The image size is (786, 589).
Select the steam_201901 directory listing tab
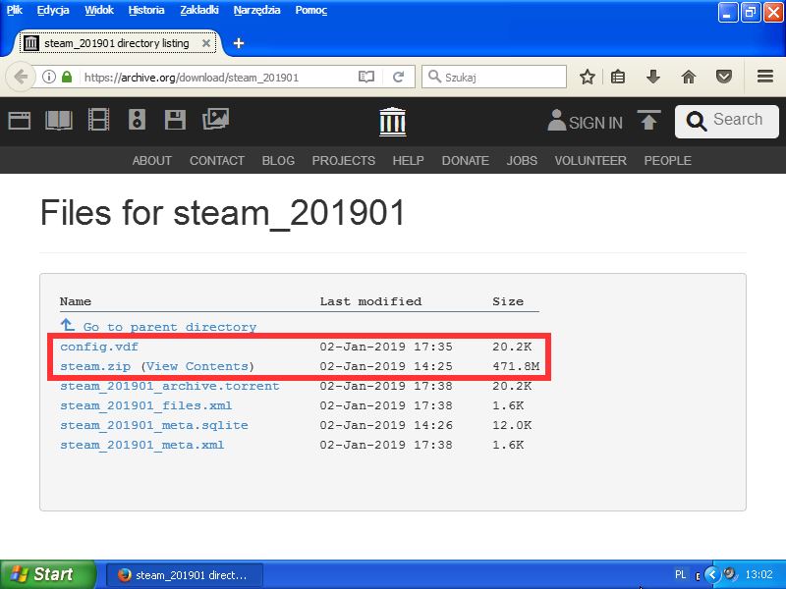click(117, 43)
